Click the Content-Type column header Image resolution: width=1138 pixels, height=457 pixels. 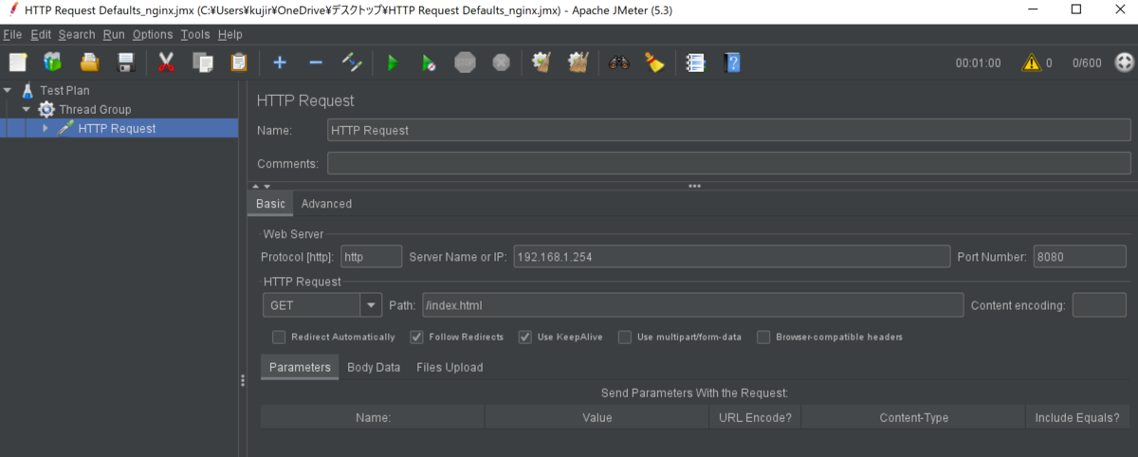tap(914, 417)
